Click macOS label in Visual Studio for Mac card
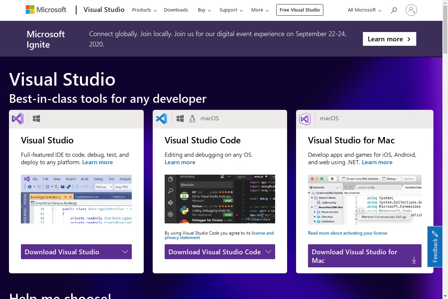The height and width of the screenshot is (299, 448). pyautogui.click(x=329, y=119)
